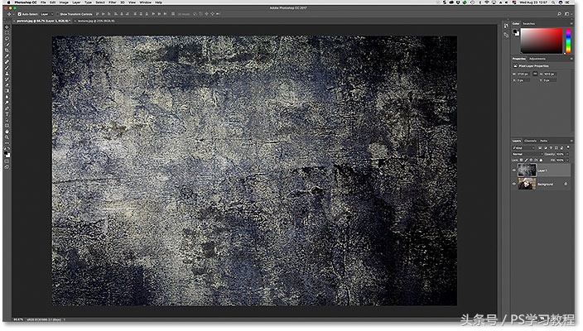Open the Swatches panel tab
Screen dimensions: 583x331
coord(530,24)
